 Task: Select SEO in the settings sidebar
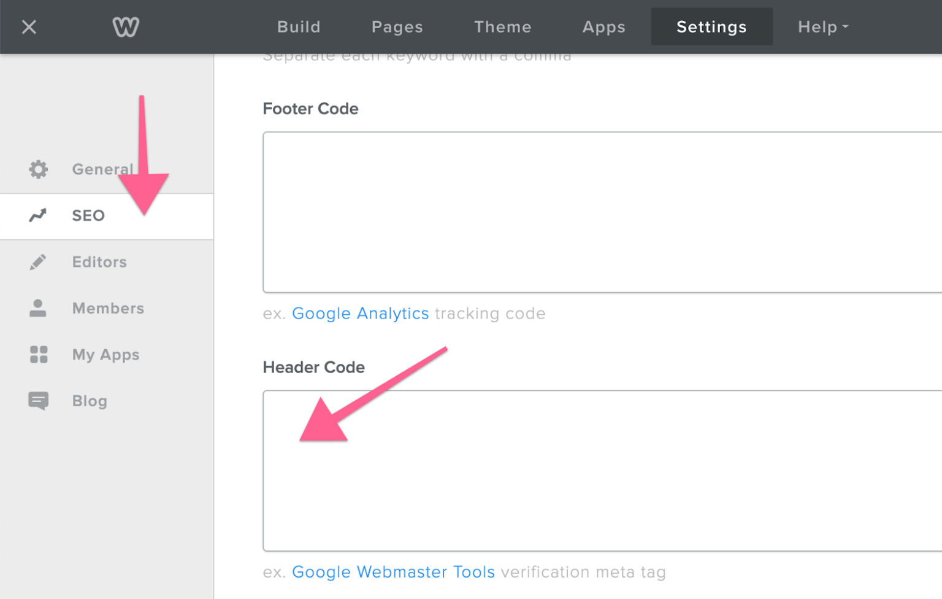coord(88,215)
